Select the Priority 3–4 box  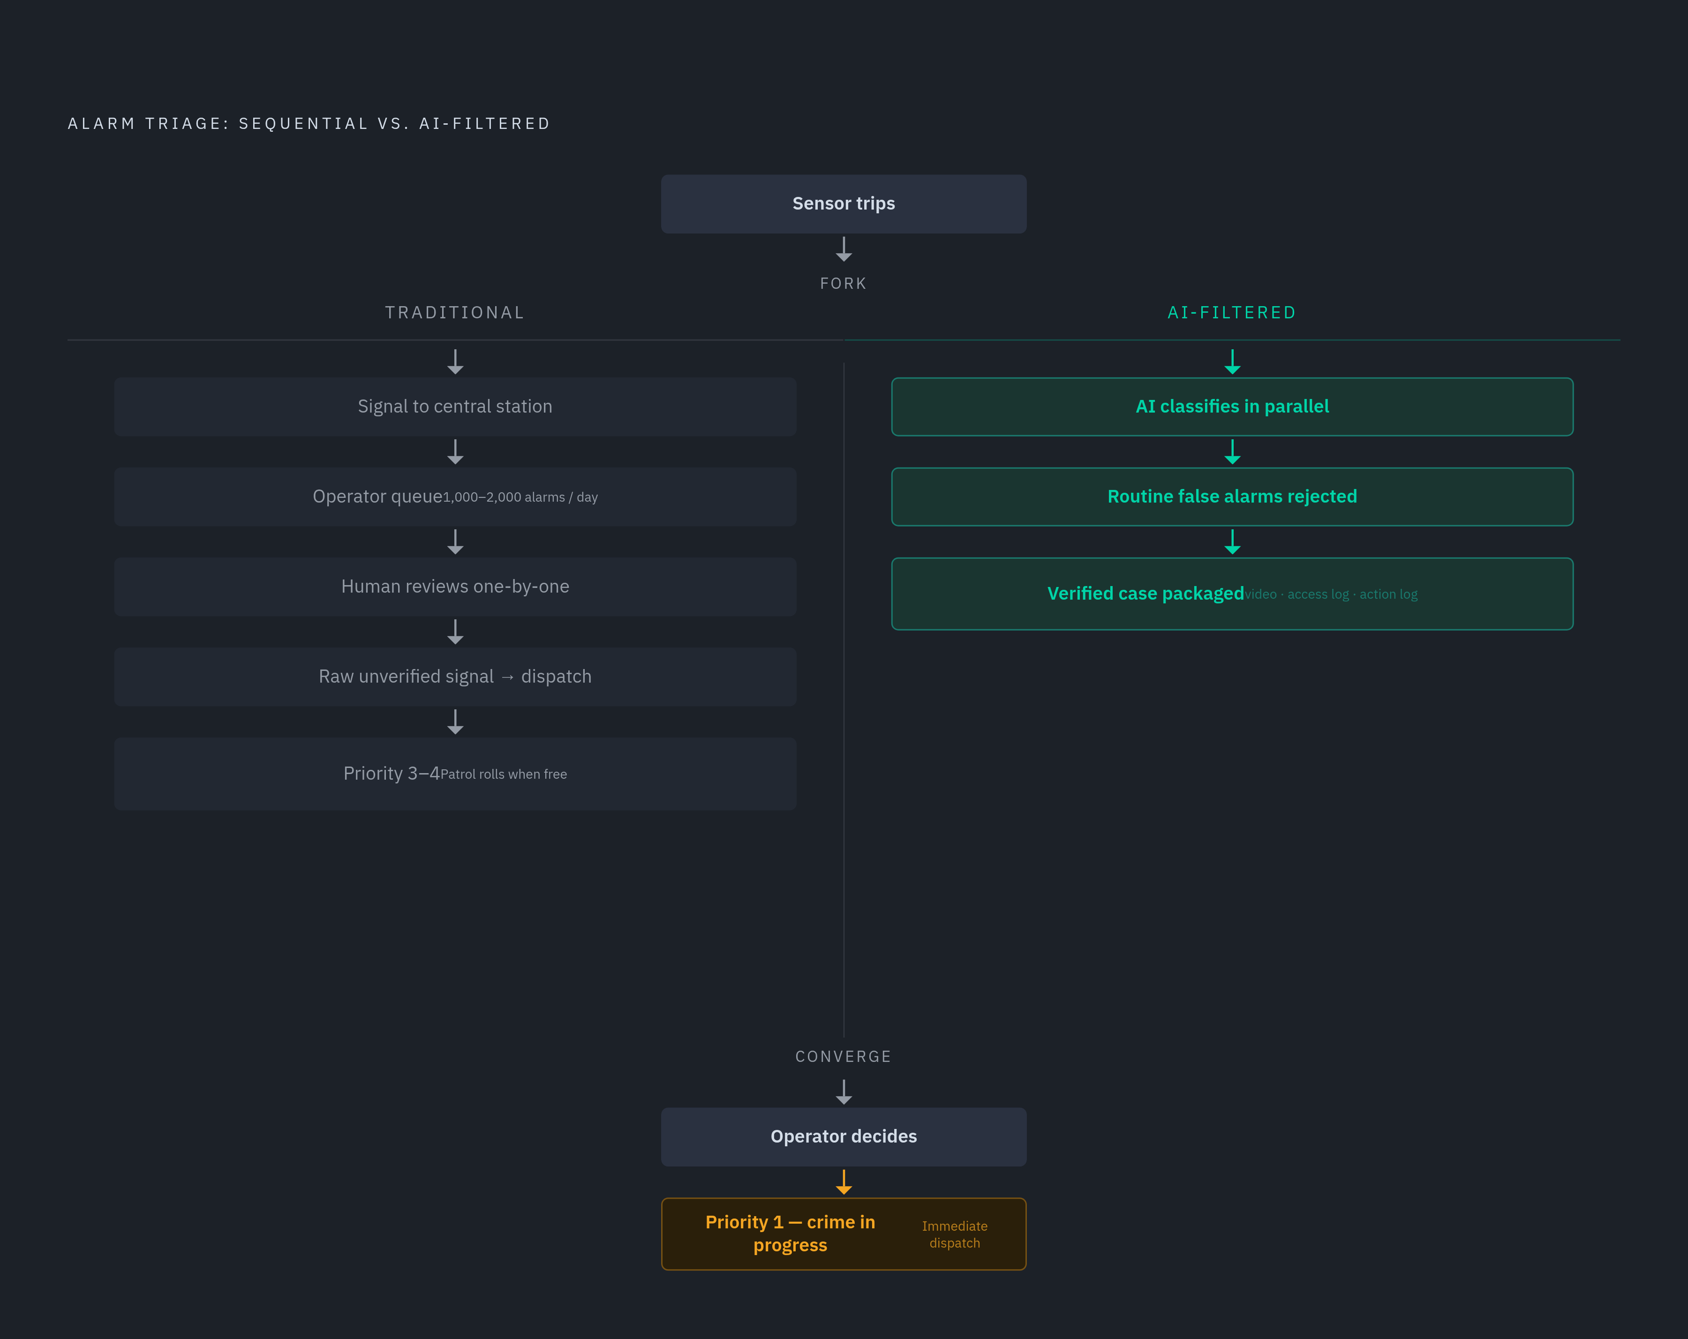[455, 774]
